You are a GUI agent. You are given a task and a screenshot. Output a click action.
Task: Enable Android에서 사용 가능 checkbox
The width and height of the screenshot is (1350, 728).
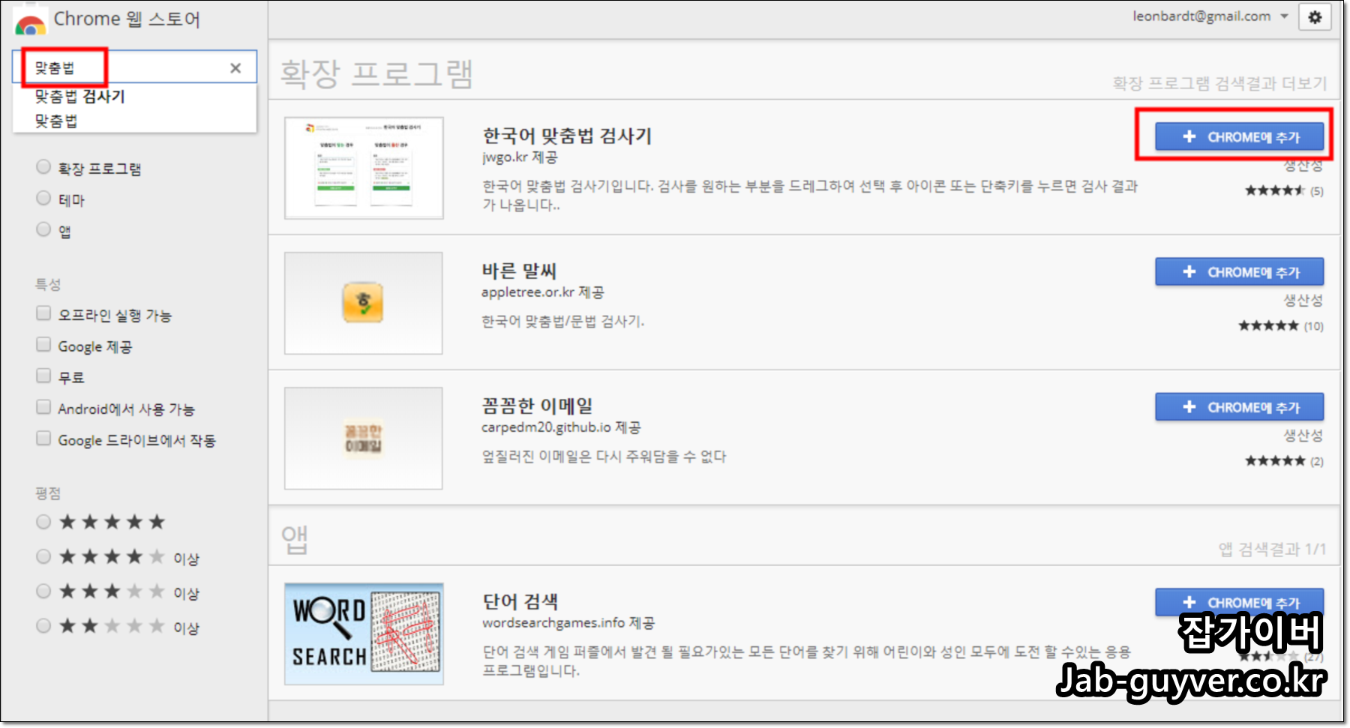43,407
